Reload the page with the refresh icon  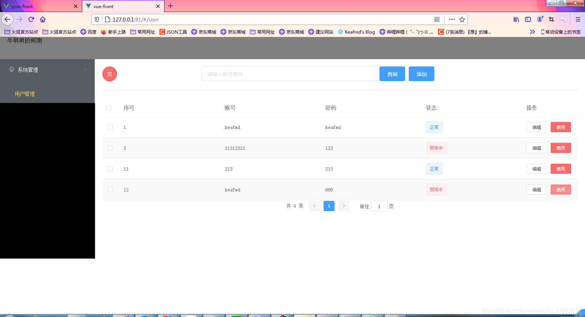31,19
